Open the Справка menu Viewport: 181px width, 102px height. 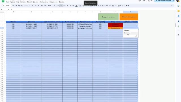pyautogui.click(x=62, y=2)
